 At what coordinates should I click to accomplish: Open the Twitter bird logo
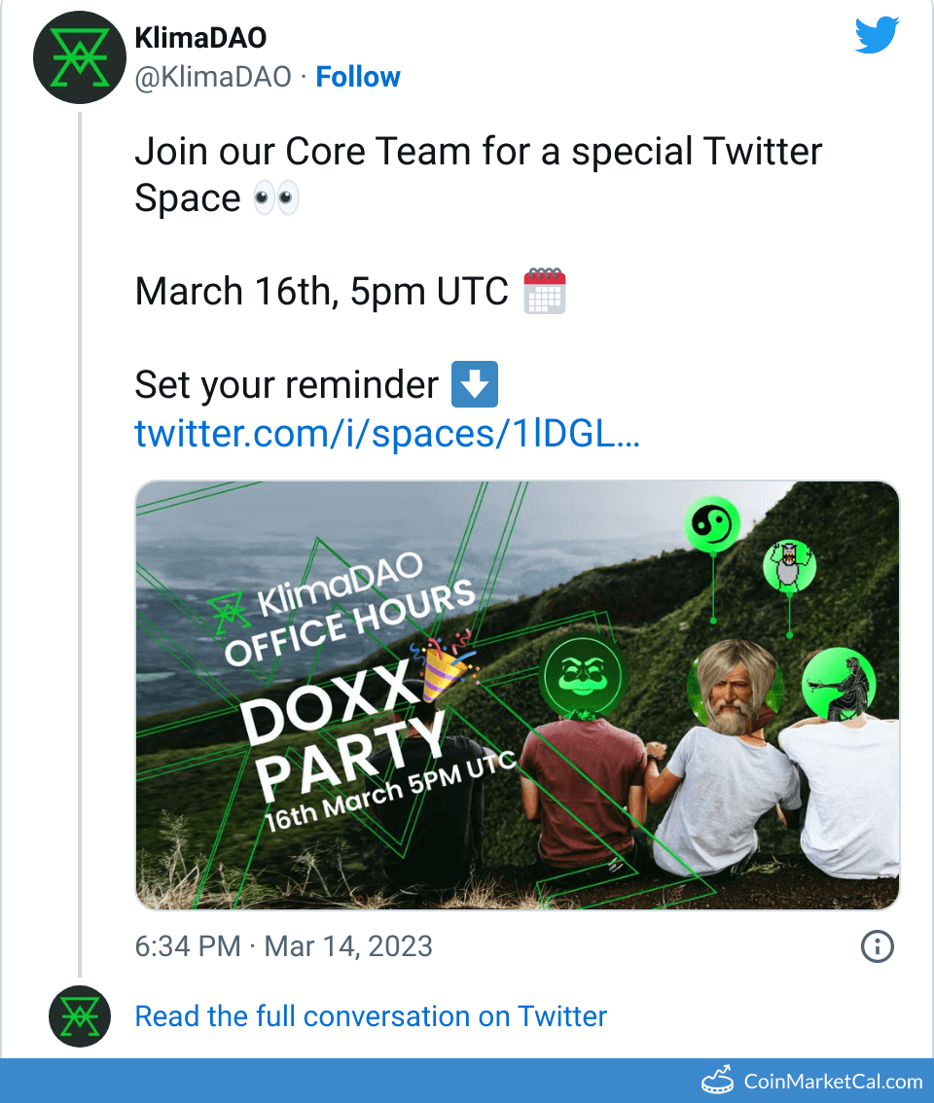pyautogui.click(x=880, y=36)
